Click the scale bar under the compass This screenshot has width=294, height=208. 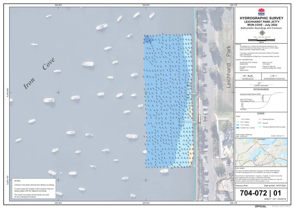coord(261,39)
